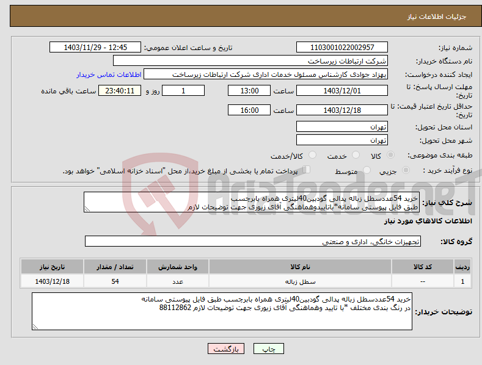
Task: Click the اطلاعات کالاهای مورد نیاز heading
Action: tap(428, 221)
